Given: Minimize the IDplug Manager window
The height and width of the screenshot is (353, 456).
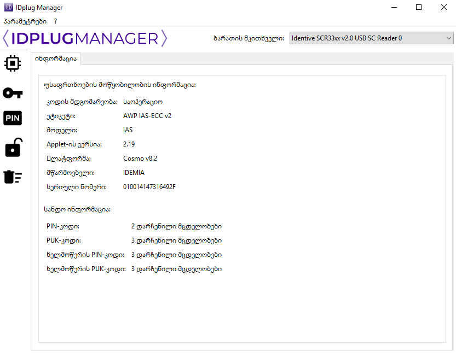Looking at the screenshot, I should point(393,8).
